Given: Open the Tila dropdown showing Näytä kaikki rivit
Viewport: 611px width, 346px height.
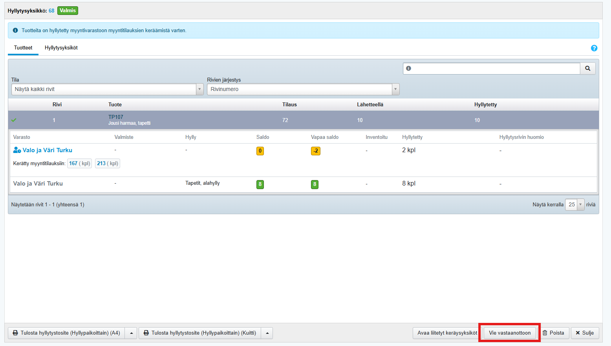Looking at the screenshot, I should pyautogui.click(x=107, y=89).
